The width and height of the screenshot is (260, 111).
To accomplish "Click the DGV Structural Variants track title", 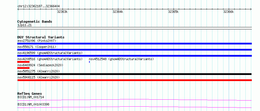I will pos(41,37).
